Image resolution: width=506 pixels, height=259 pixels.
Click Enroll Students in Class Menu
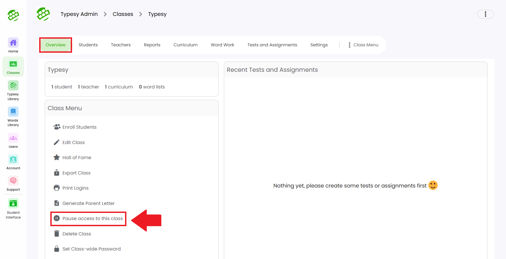(x=79, y=127)
